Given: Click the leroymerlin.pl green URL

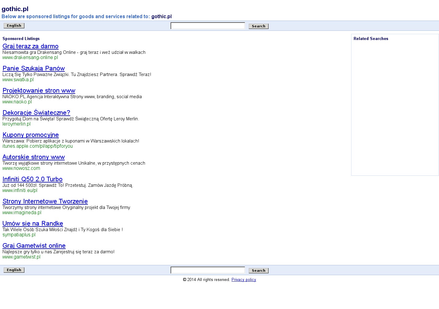Looking at the screenshot, I should [16, 124].
